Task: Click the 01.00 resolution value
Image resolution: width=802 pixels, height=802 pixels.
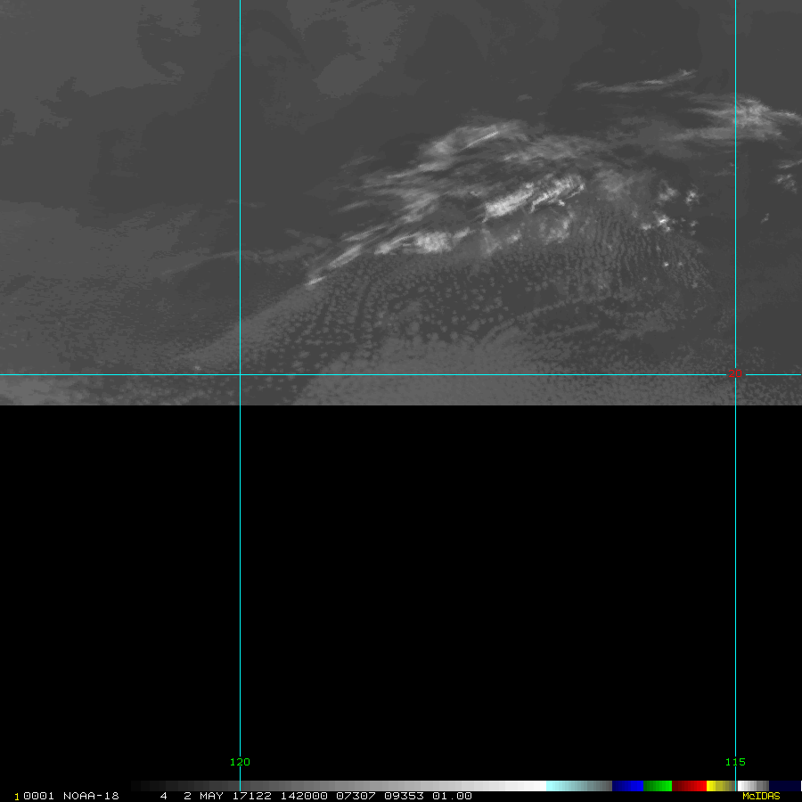Action: coord(452,796)
